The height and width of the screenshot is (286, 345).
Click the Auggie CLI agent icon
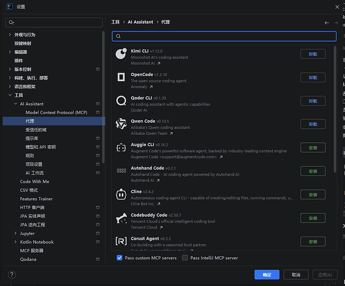point(121,148)
